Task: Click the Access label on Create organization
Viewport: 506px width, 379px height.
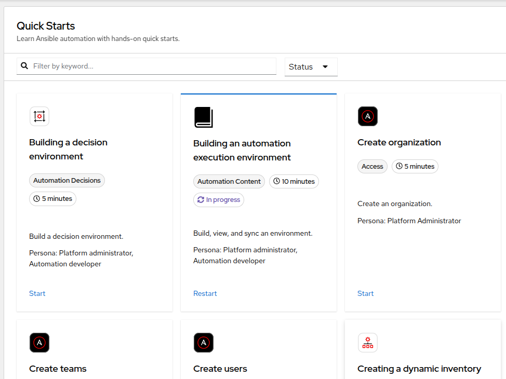Action: (x=372, y=167)
